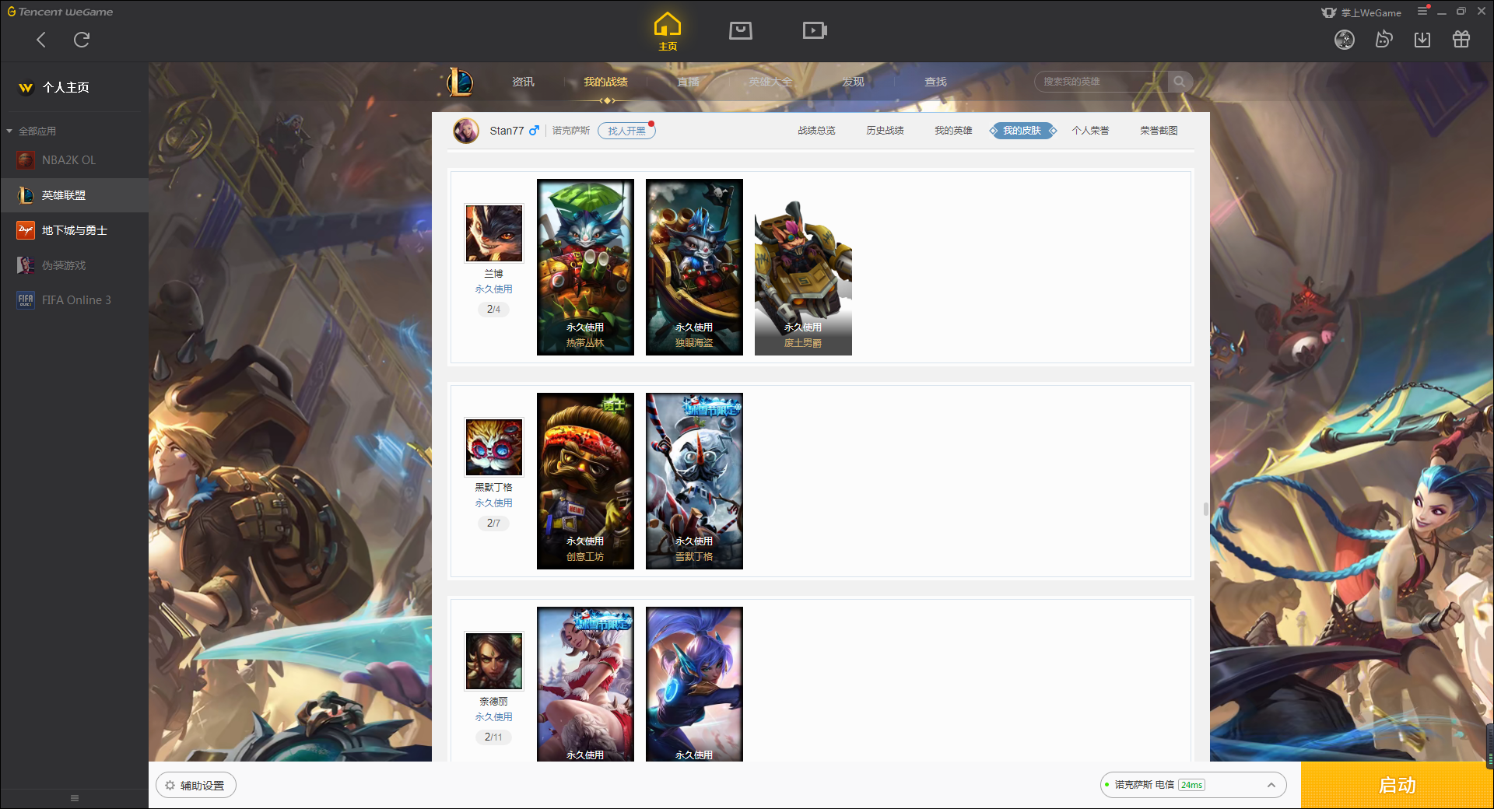The image size is (1494, 809).
Task: Switch to 历史战绩 sub-tab
Action: click(x=885, y=131)
